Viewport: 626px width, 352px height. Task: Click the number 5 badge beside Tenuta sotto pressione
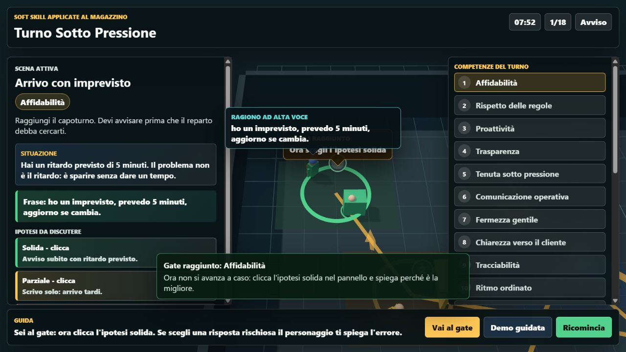(x=465, y=174)
